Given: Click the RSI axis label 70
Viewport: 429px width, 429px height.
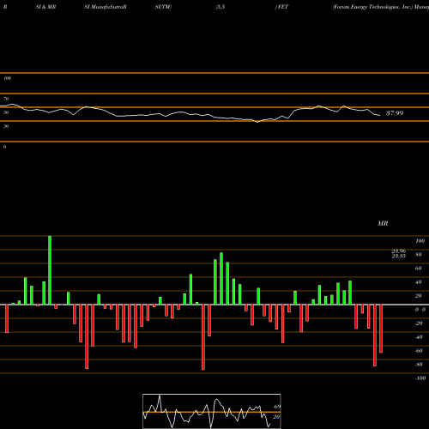Looking at the screenshot, I should point(6,99).
